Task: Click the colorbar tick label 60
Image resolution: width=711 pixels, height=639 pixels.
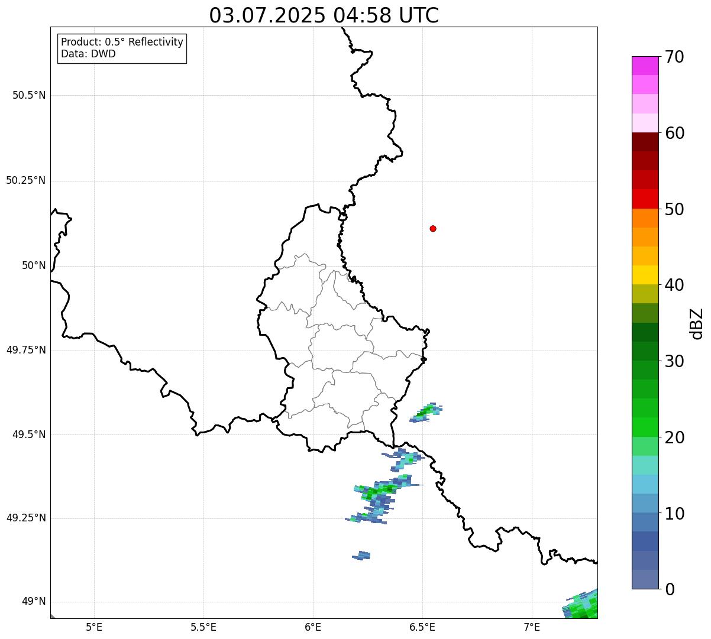Action: [674, 133]
